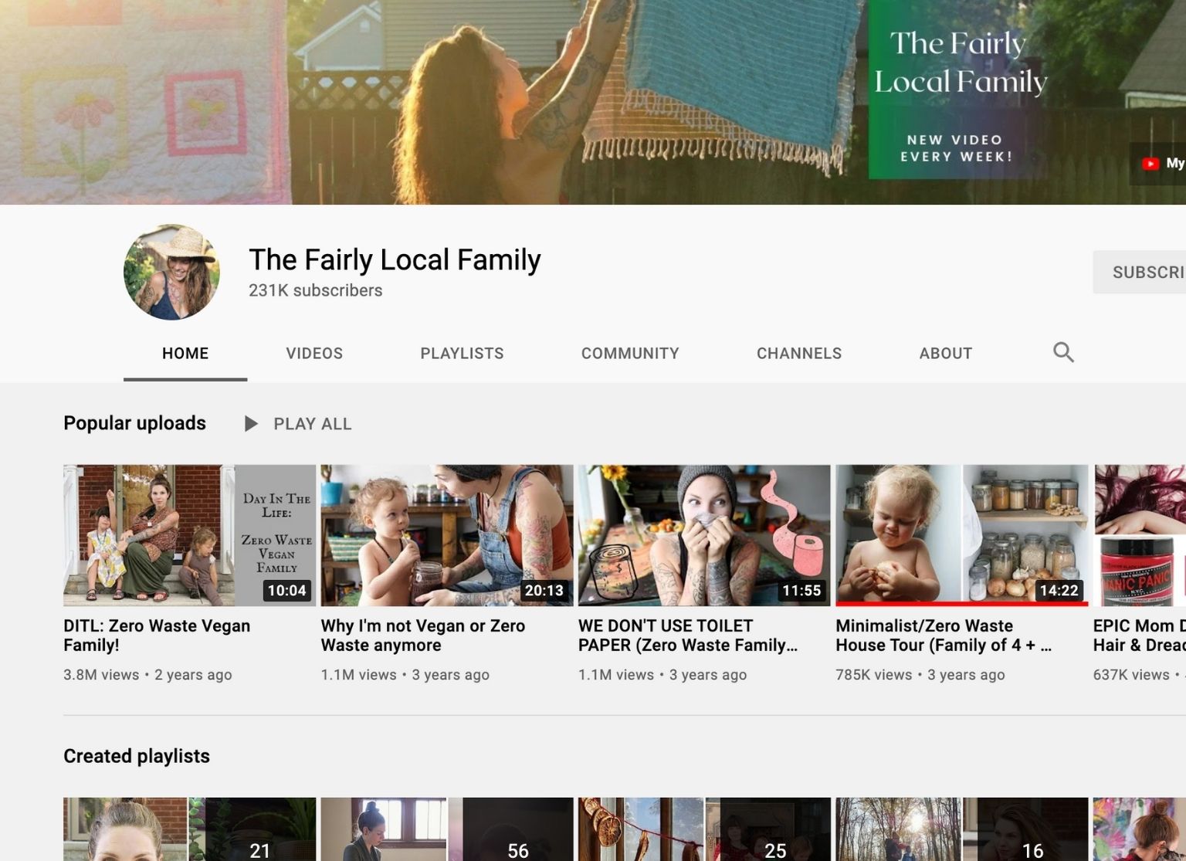Click 'WE DON'T USE TOILET PAPER' title

[x=686, y=636]
